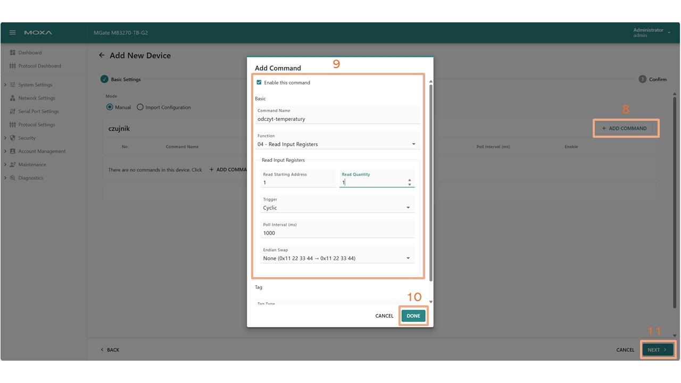Open the Dashboard sidebar icon
The image size is (681, 383).
coord(13,53)
